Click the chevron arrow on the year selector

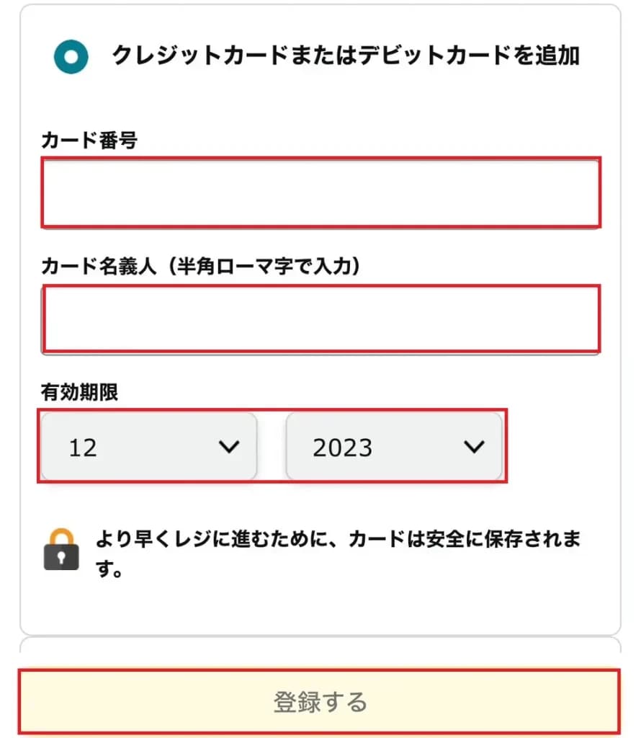[474, 447]
